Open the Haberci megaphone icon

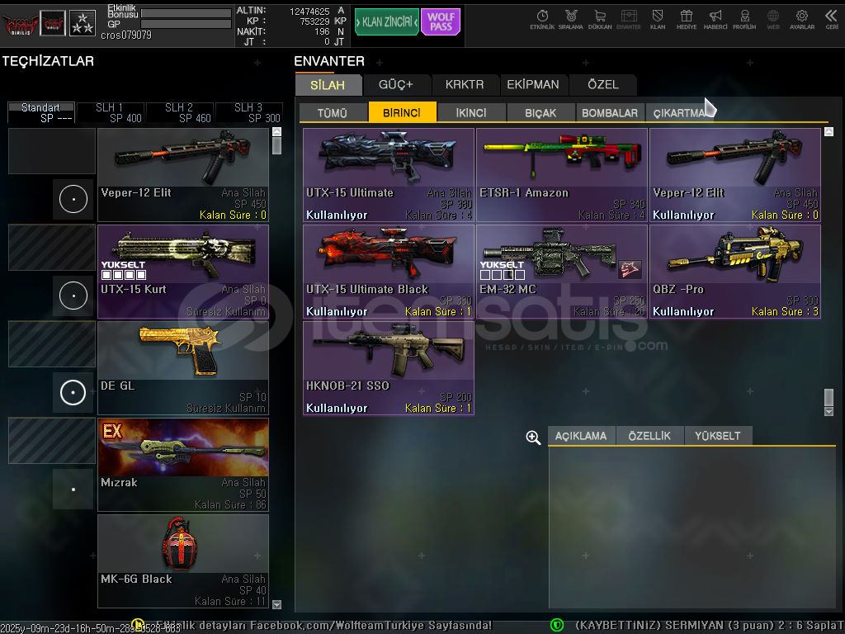[715, 20]
